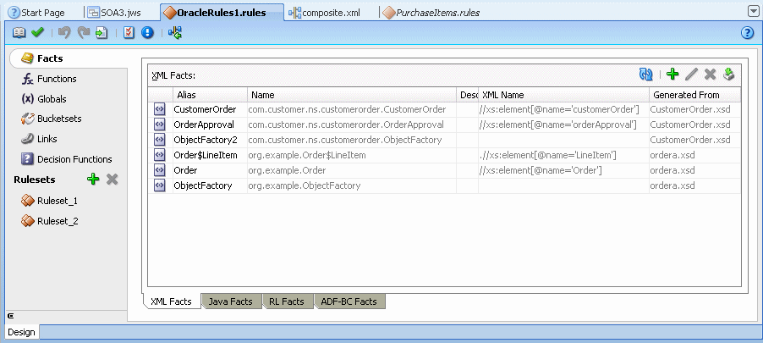Select the CustomerOrder alias cell
The width and height of the screenshot is (763, 343).
tap(210, 109)
